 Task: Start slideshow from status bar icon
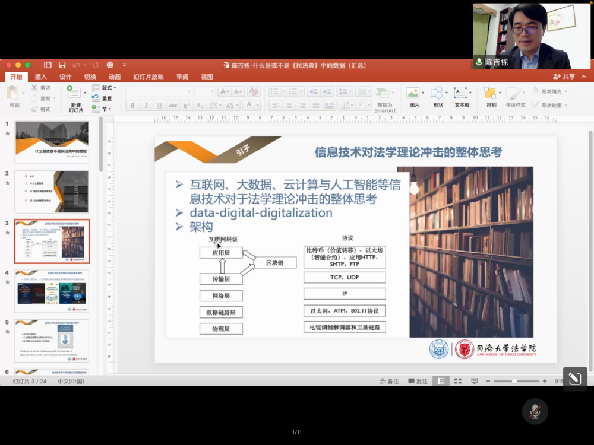point(475,381)
